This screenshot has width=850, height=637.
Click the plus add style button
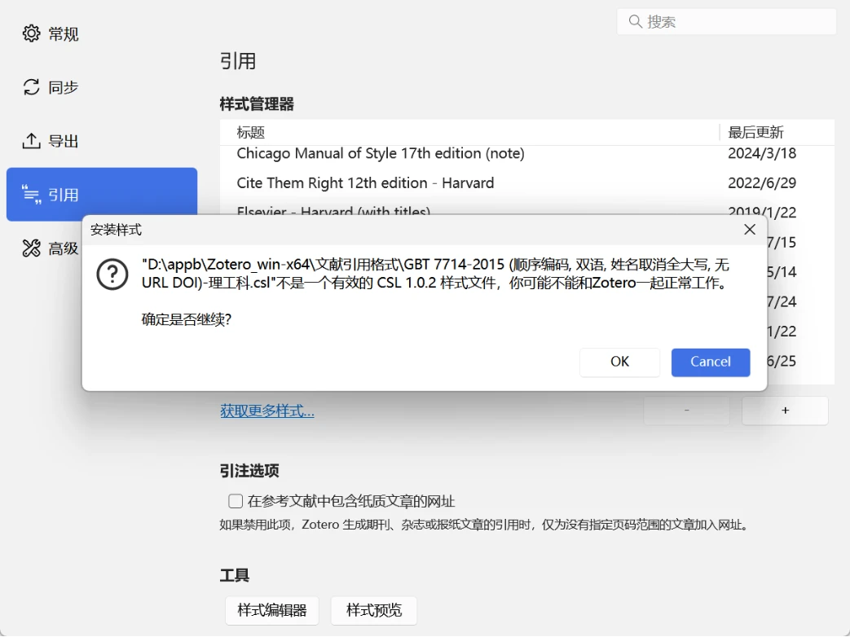pos(785,411)
